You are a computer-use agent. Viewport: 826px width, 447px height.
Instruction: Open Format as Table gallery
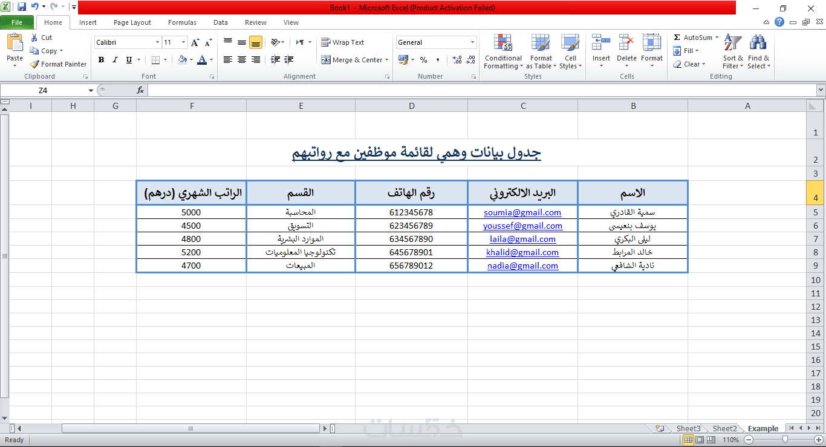pyautogui.click(x=541, y=51)
